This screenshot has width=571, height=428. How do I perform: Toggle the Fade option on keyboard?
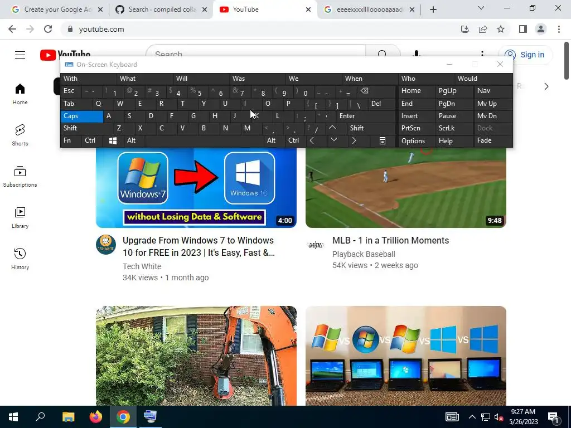(x=493, y=140)
